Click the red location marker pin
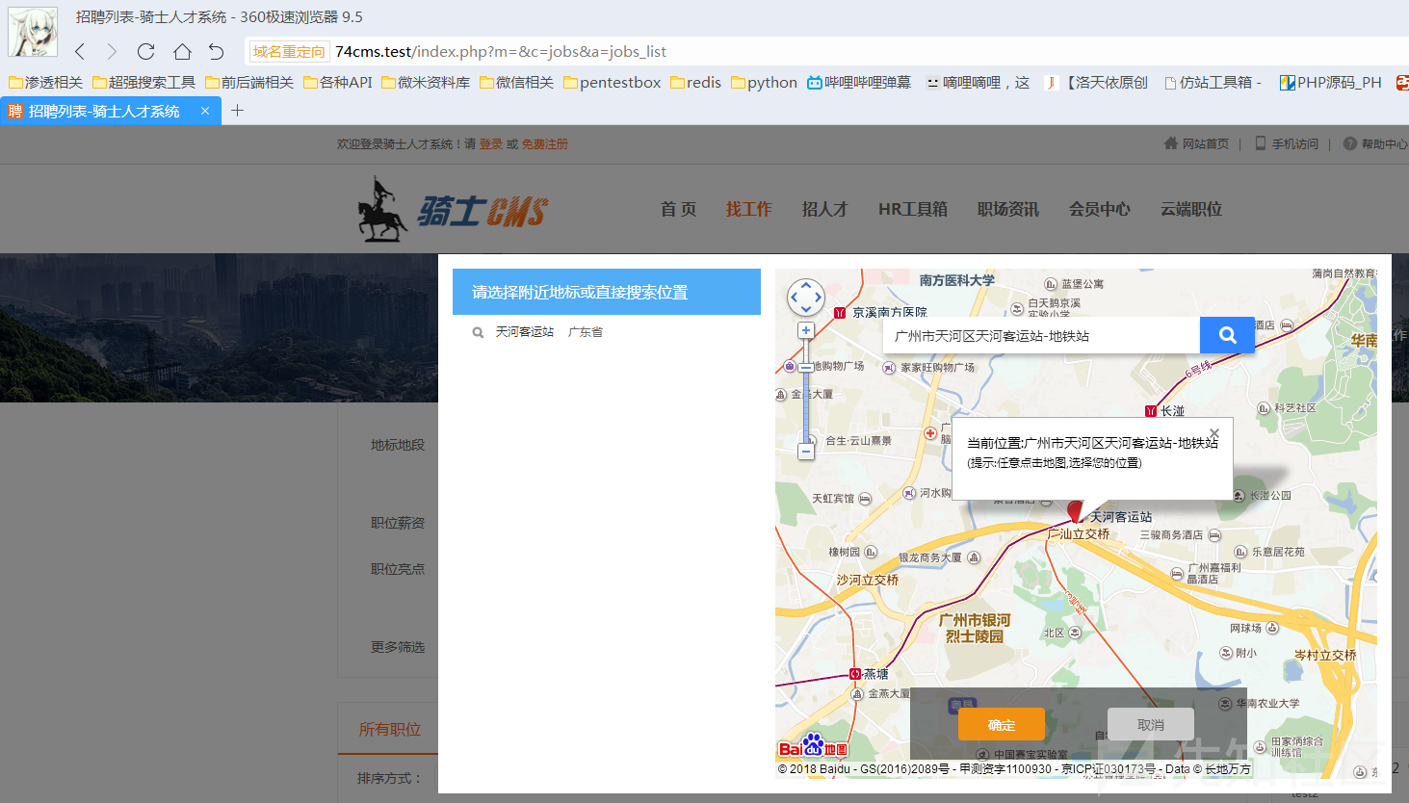Screen dimensions: 1409x803 point(1076,511)
